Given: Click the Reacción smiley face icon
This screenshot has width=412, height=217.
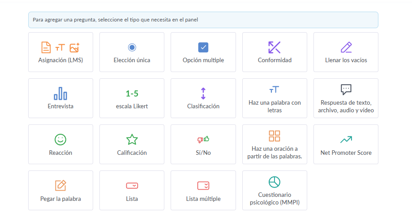Looking at the screenshot, I should pyautogui.click(x=60, y=140).
